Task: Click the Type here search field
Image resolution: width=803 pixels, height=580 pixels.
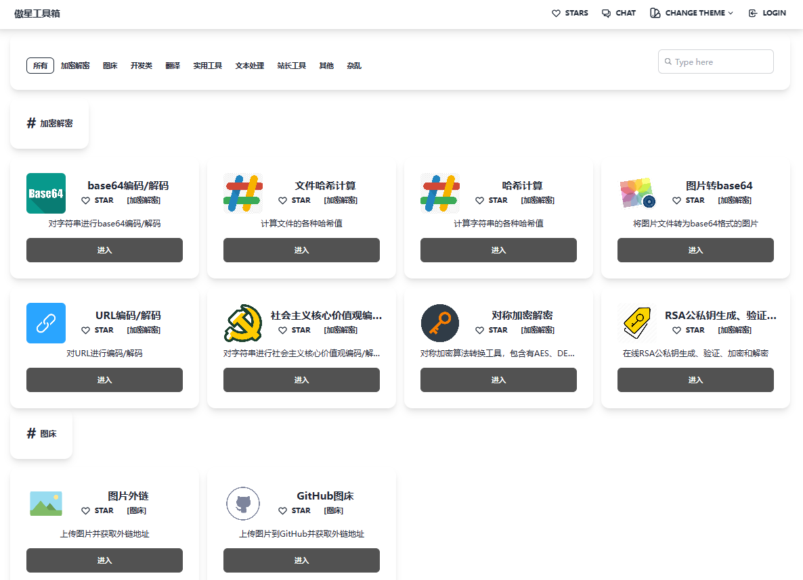Action: (716, 62)
